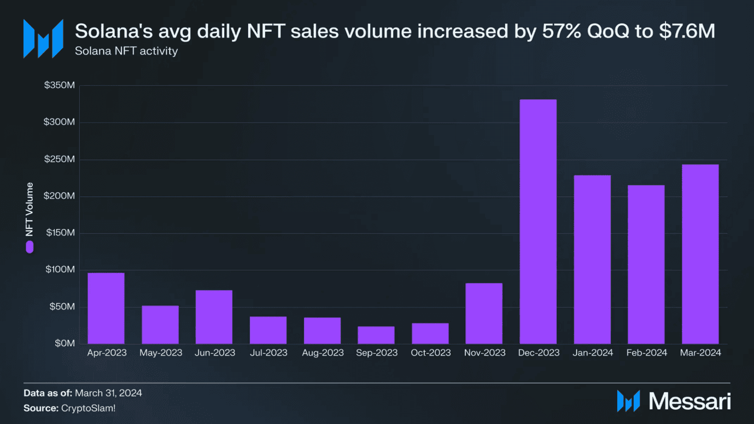Click the purple NFT Volume legend swatch

click(30, 246)
